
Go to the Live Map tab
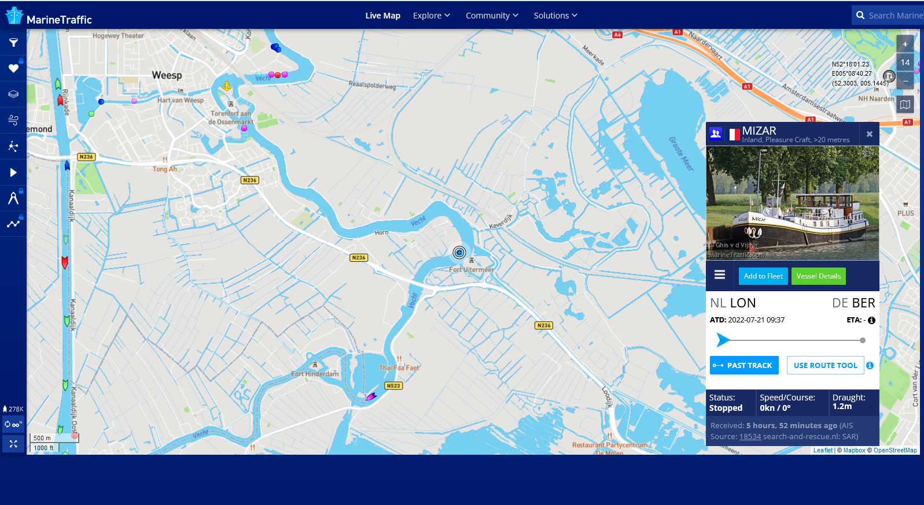pyautogui.click(x=383, y=16)
